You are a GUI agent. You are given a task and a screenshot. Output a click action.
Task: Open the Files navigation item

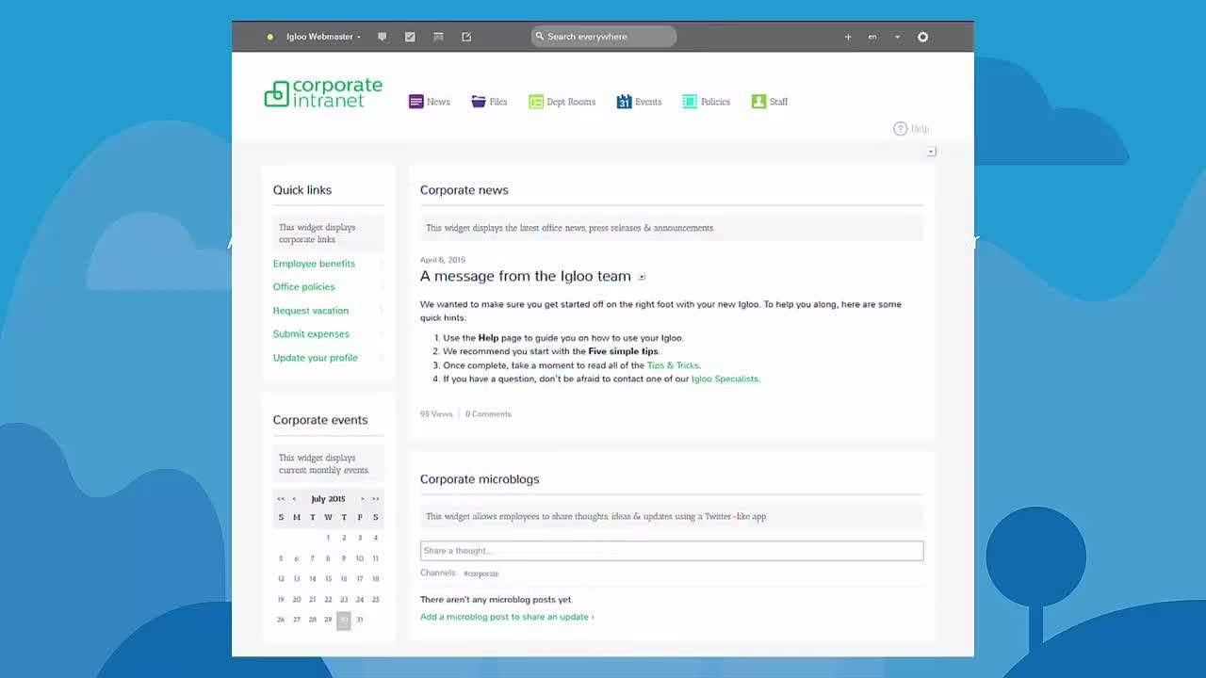(498, 102)
